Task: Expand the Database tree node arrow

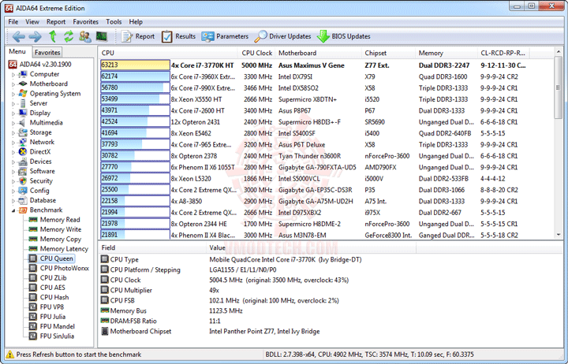Action: point(13,201)
